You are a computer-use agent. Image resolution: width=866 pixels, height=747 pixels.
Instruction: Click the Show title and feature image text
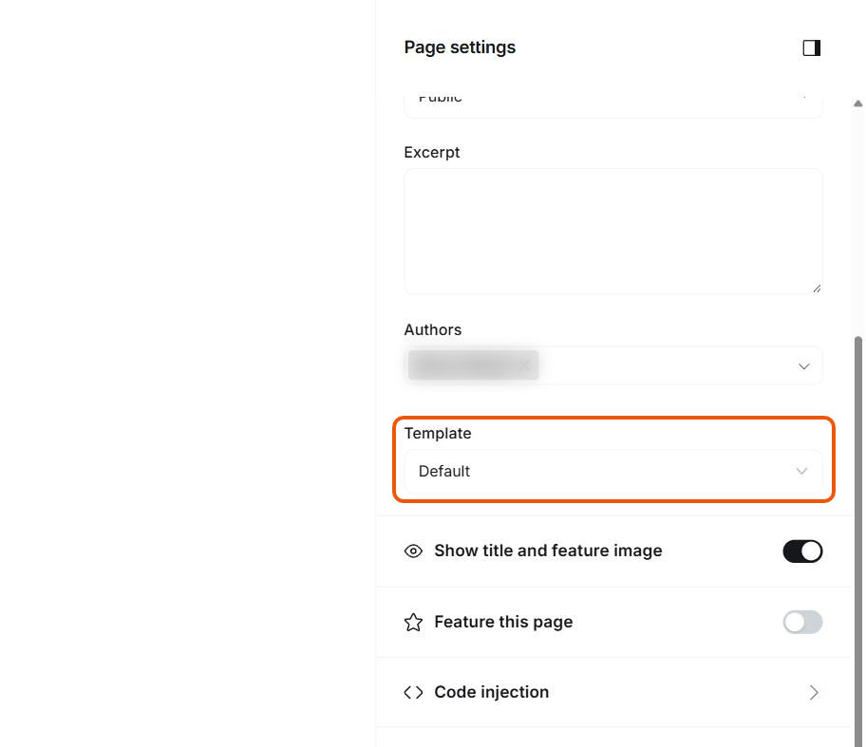(x=548, y=551)
